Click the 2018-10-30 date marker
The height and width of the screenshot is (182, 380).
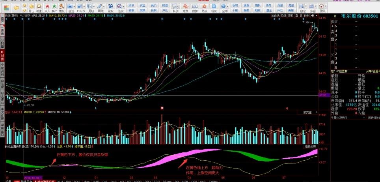click(x=33, y=178)
